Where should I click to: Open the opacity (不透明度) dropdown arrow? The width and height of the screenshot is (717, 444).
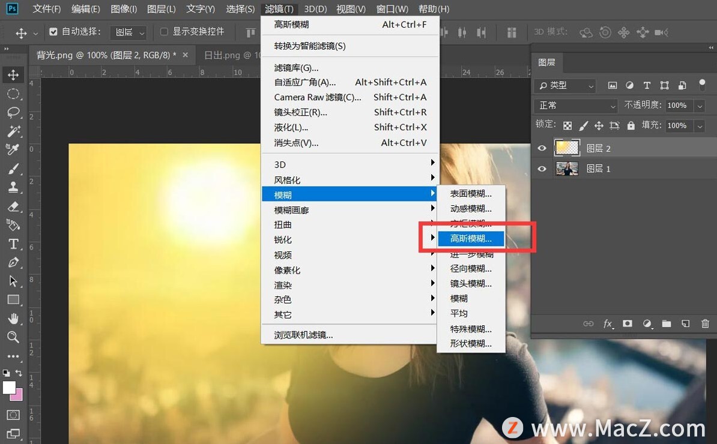700,106
